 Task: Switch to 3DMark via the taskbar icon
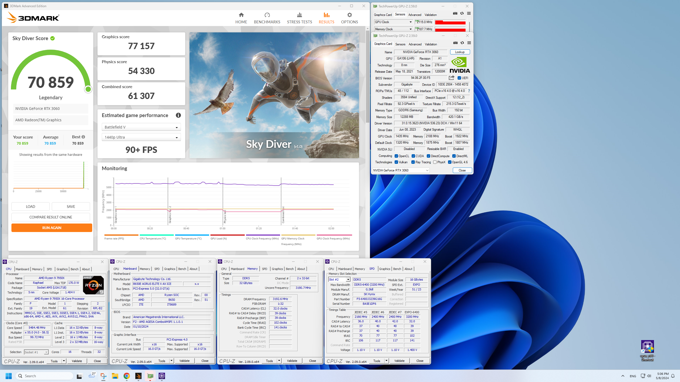pos(138,376)
